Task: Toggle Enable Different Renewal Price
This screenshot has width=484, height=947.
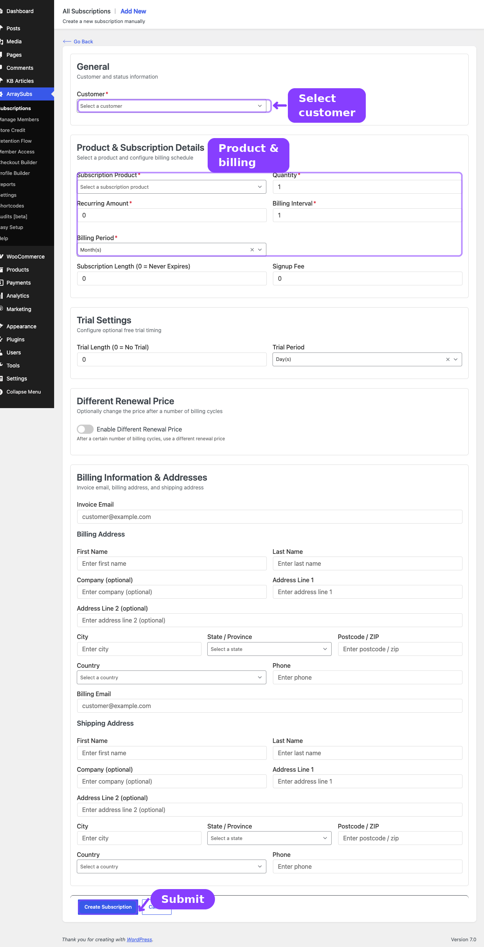Action: coord(85,429)
